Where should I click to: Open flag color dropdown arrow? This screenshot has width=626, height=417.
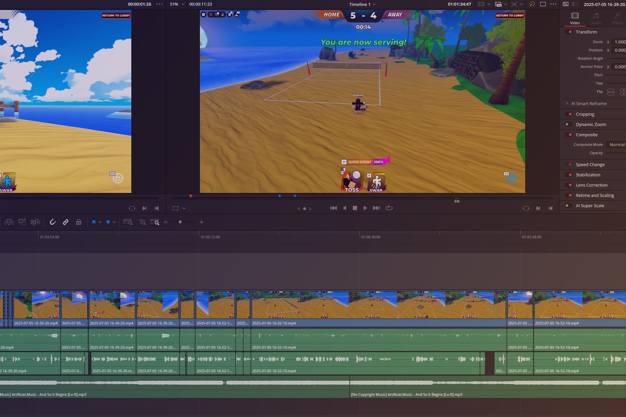point(100,222)
